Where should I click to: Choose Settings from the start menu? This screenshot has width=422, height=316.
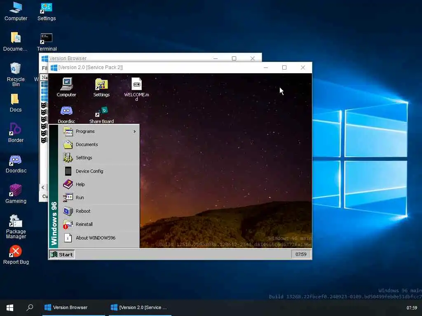tap(99, 158)
